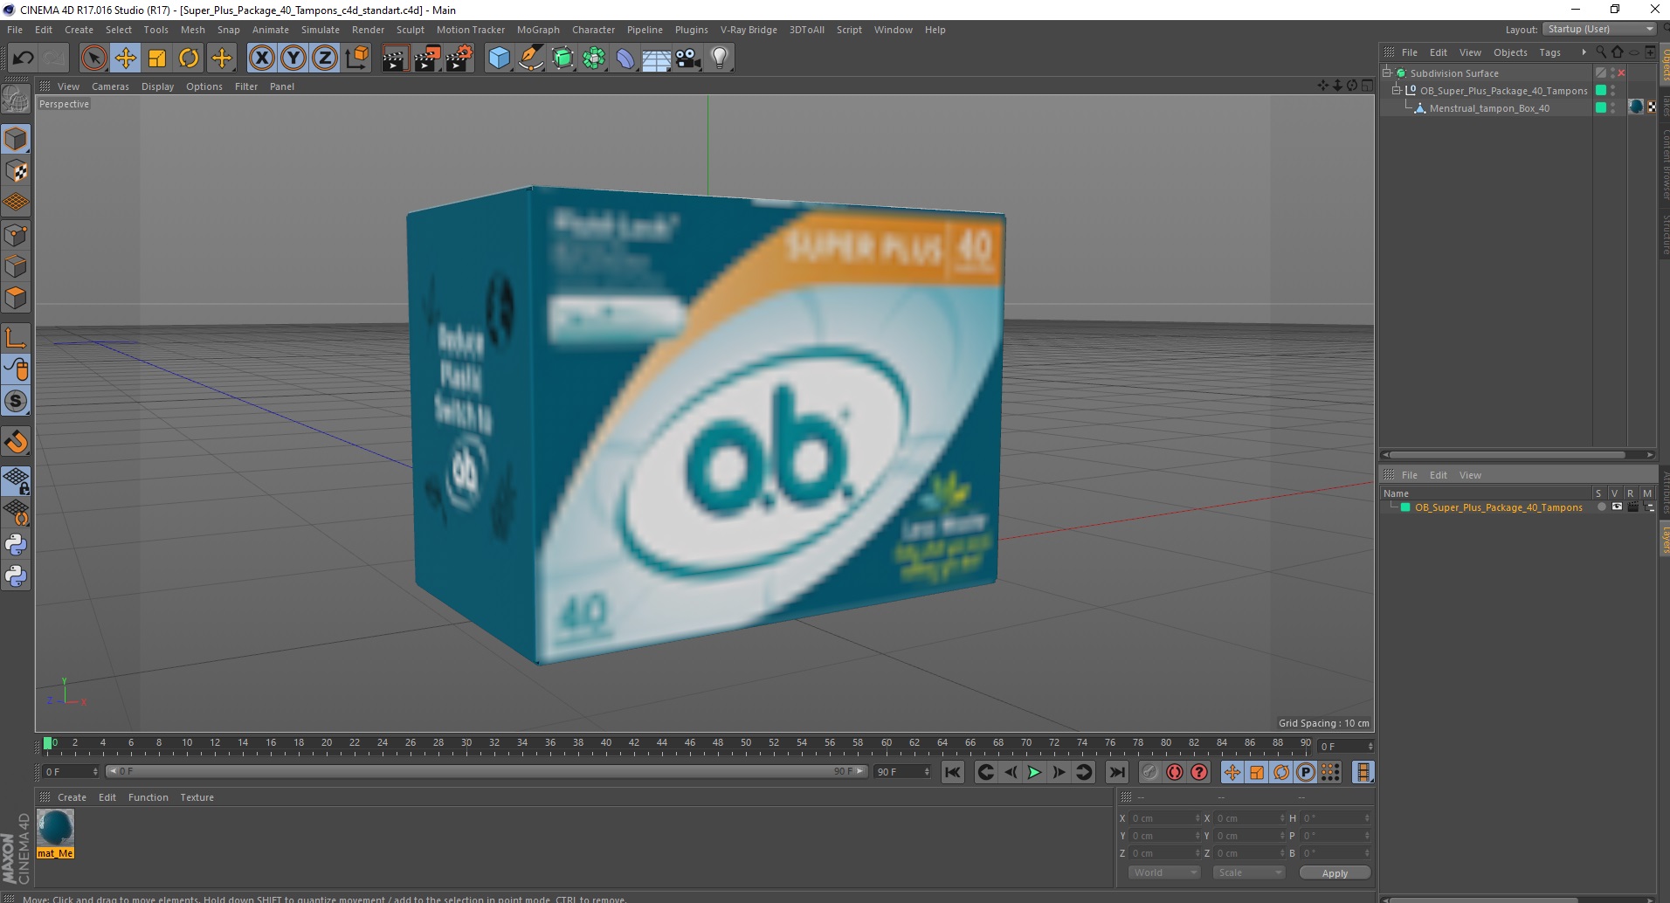
Task: Click the OB_Super_Plus layer color swatch in the layer manager
Action: 1405,507
